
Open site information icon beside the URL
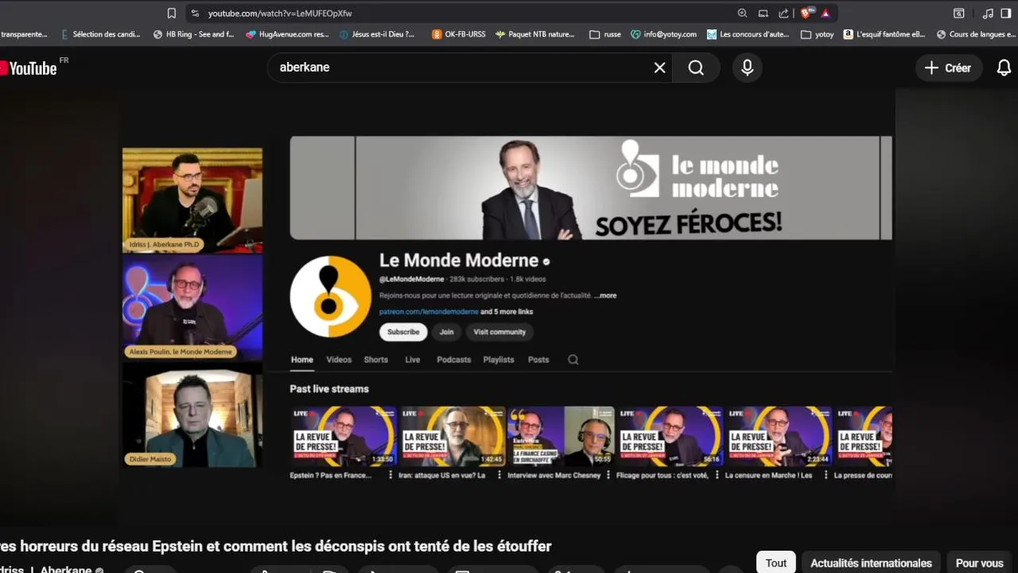(x=196, y=13)
